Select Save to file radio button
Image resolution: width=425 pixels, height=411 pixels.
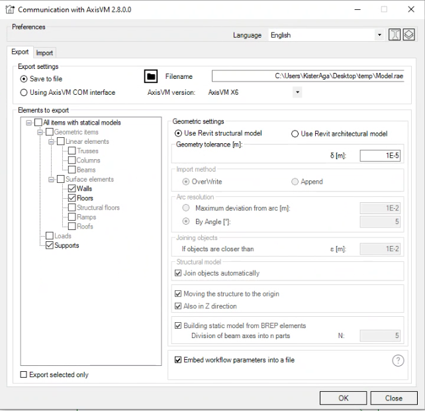coord(24,79)
